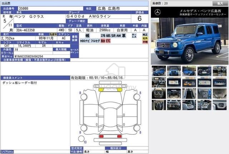Select the 出品票 header tab

pos(6,3)
